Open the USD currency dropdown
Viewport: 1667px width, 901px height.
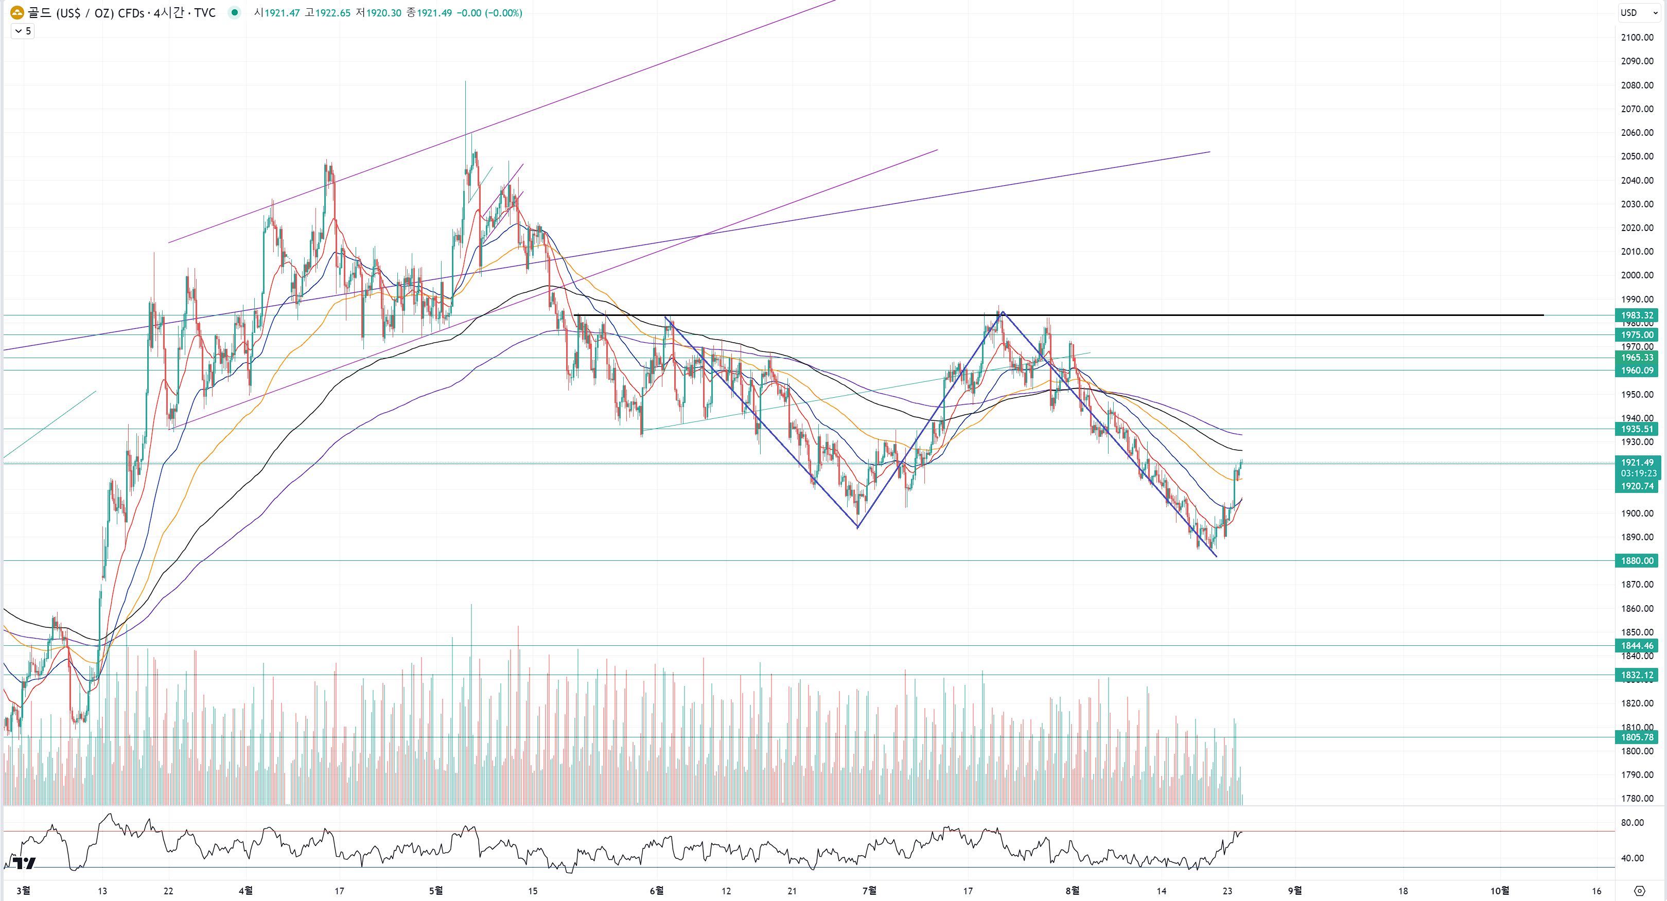(x=1639, y=12)
